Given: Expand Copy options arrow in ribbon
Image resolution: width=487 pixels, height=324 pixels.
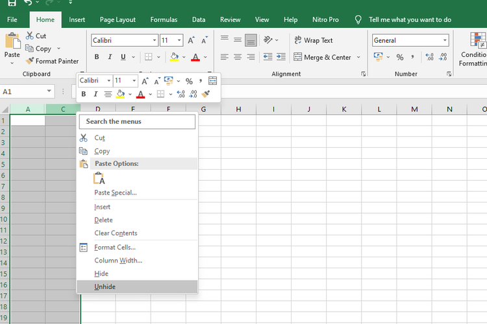Looking at the screenshot, I should [x=58, y=49].
